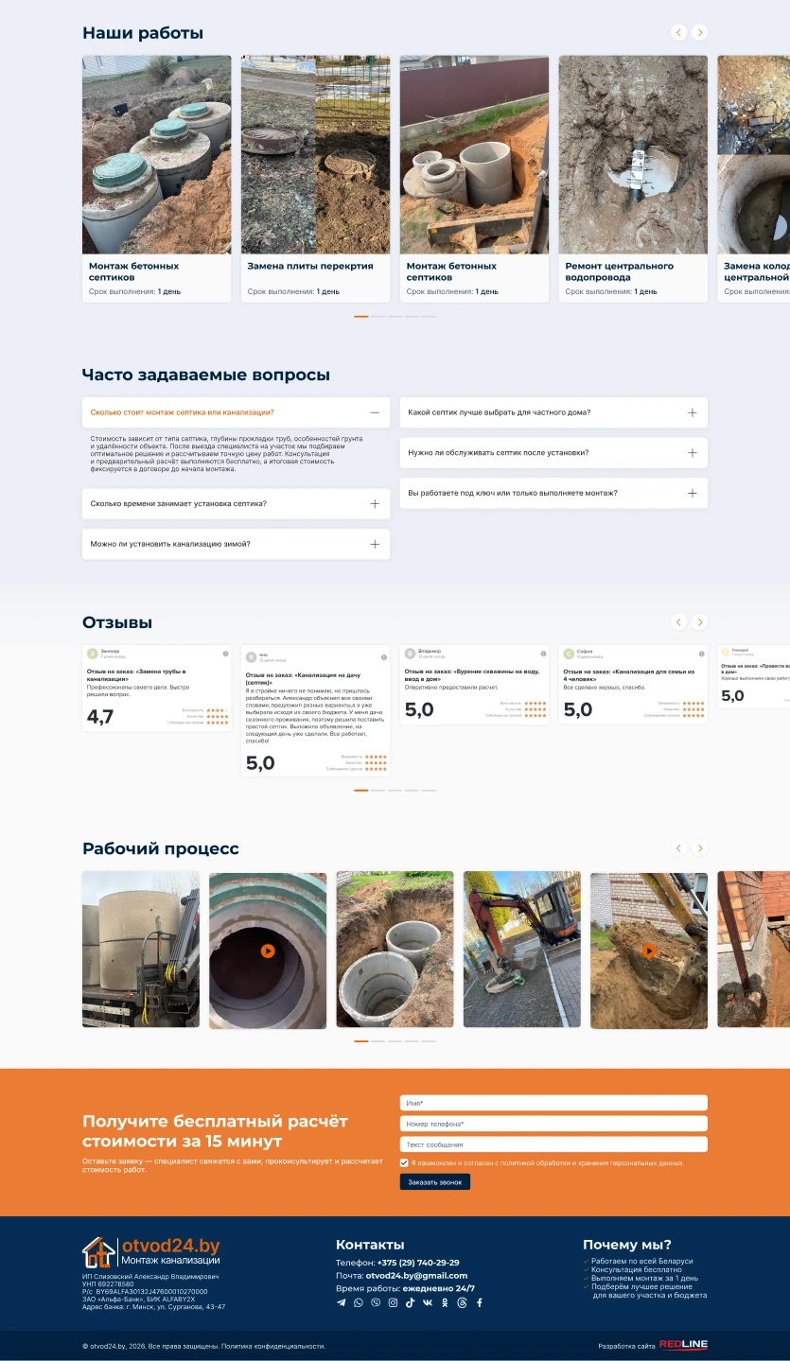
Task: Open the concrete rings on truck photo
Action: (x=141, y=950)
